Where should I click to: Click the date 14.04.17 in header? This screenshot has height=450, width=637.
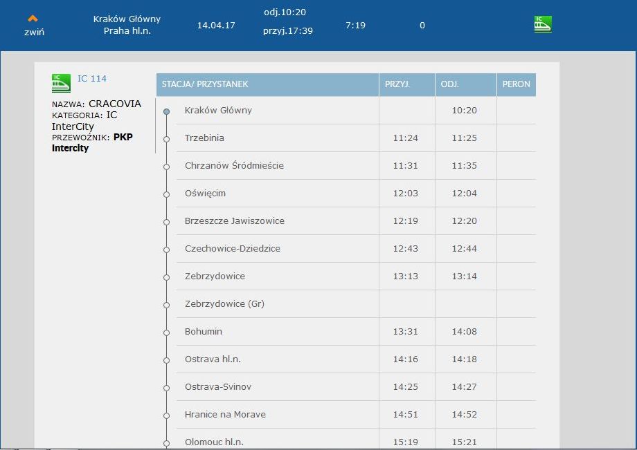click(216, 25)
